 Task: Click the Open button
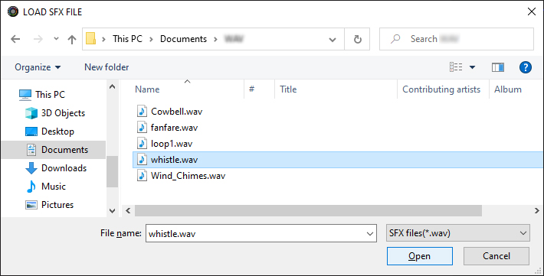(419, 256)
